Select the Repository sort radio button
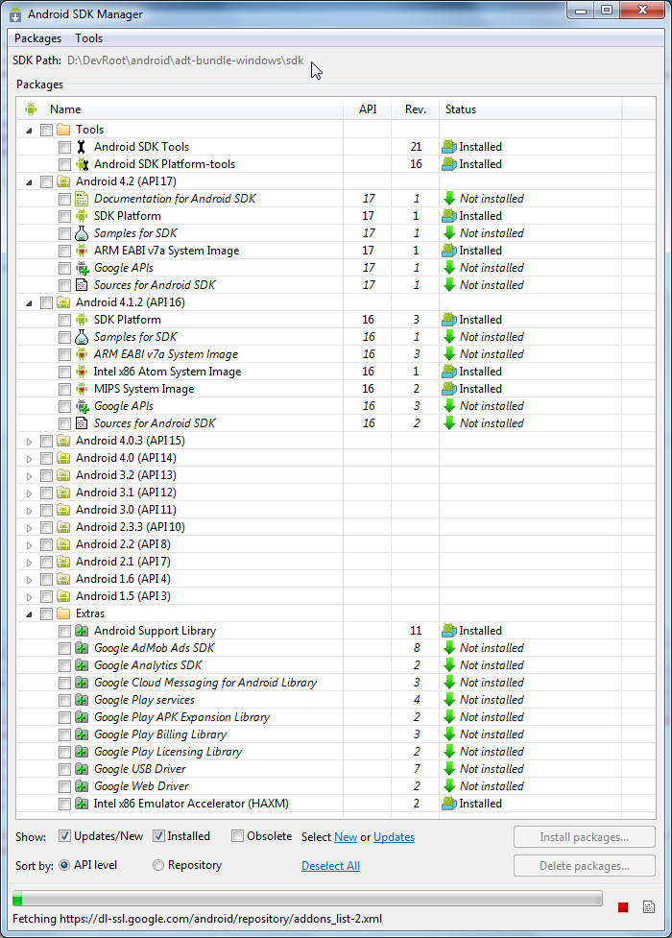The width and height of the screenshot is (672, 938). pyautogui.click(x=158, y=865)
